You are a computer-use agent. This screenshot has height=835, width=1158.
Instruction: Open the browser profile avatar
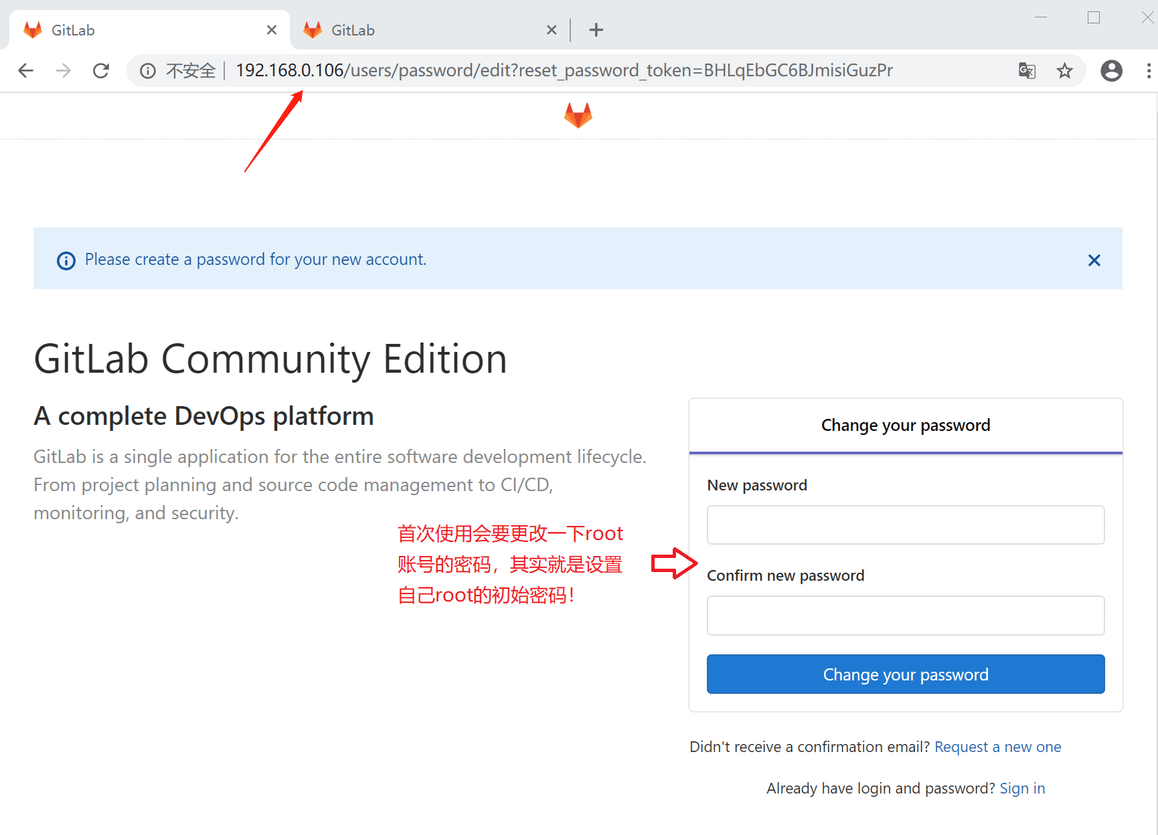1111,70
